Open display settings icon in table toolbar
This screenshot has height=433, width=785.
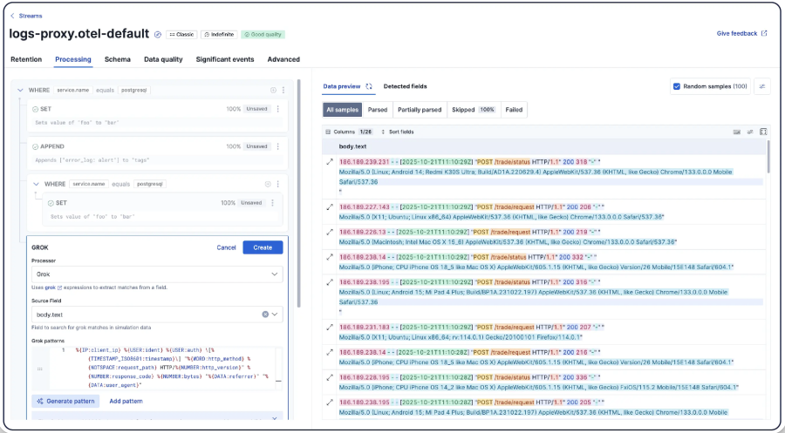tap(750, 132)
